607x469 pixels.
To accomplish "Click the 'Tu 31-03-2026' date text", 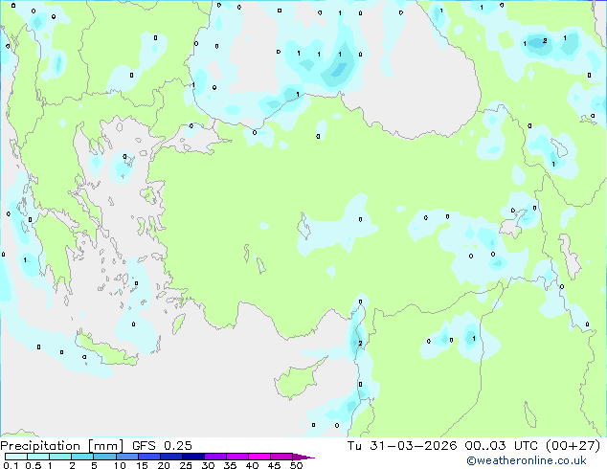I will click(402, 446).
